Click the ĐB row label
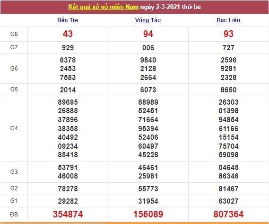This screenshot has height=224, width=269. [14, 215]
